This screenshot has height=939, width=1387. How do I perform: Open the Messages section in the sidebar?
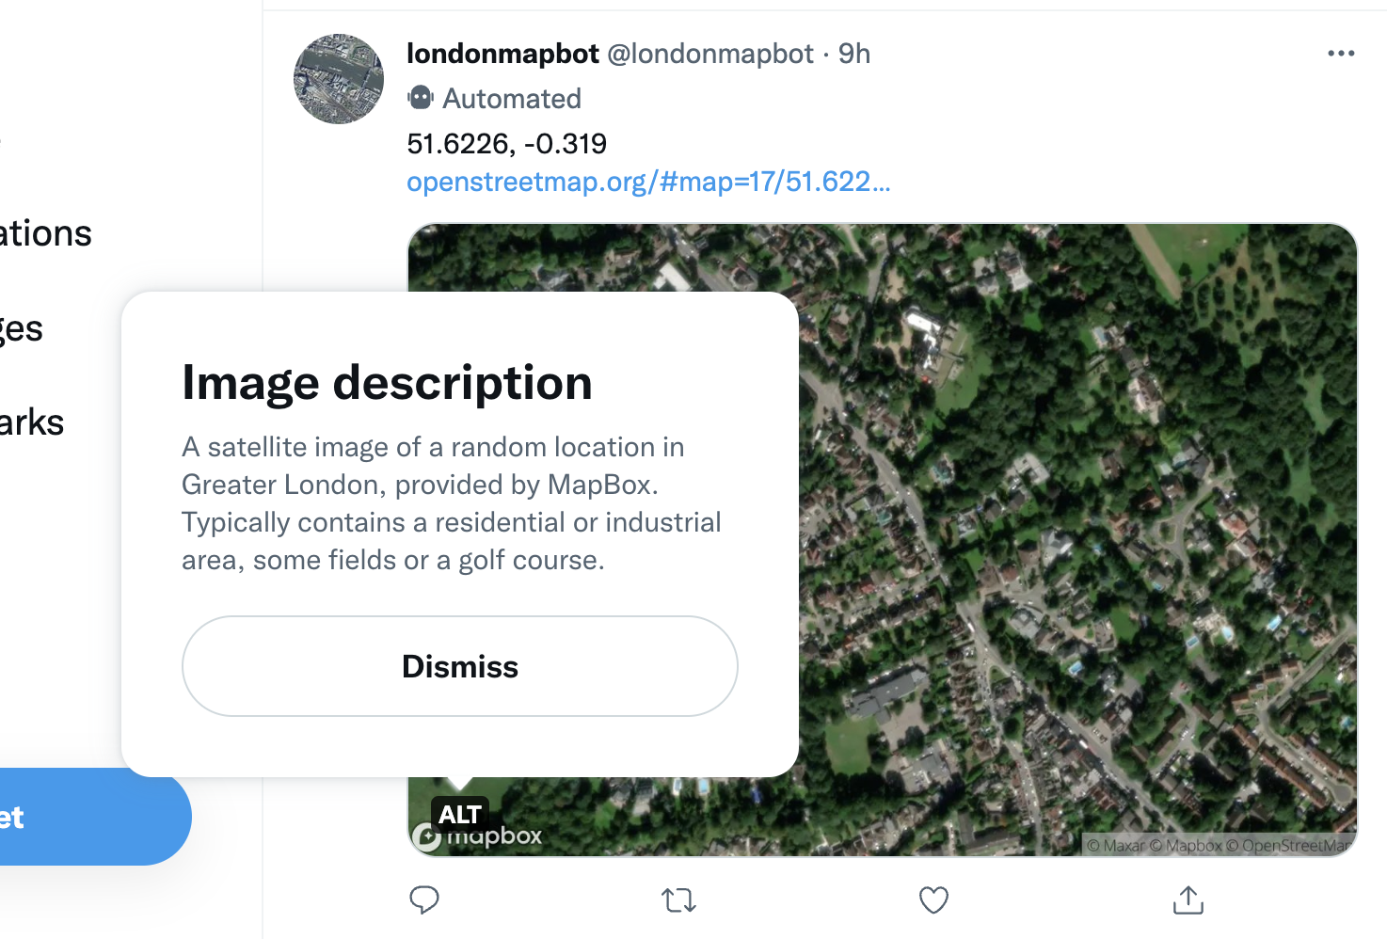click(21, 327)
